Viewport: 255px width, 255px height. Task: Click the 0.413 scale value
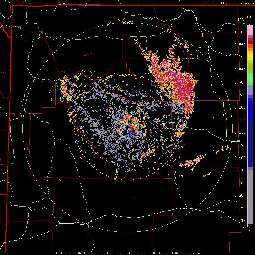[x=240, y=170]
